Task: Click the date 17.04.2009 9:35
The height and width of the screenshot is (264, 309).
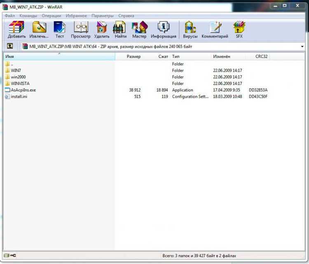Action: (227, 90)
